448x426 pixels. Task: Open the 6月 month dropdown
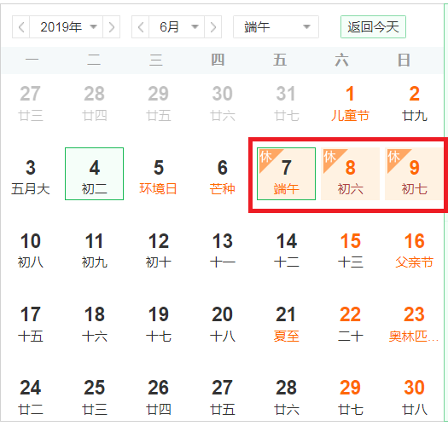pos(177,27)
